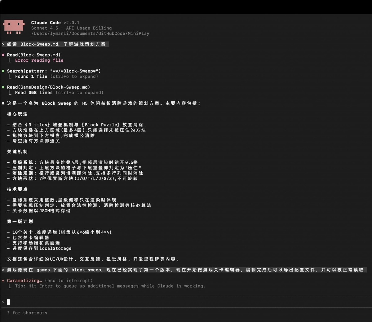372x322 pixels.
Task: Click the red bullet beside Read(Block-Sweep.md)
Action: click(3, 55)
